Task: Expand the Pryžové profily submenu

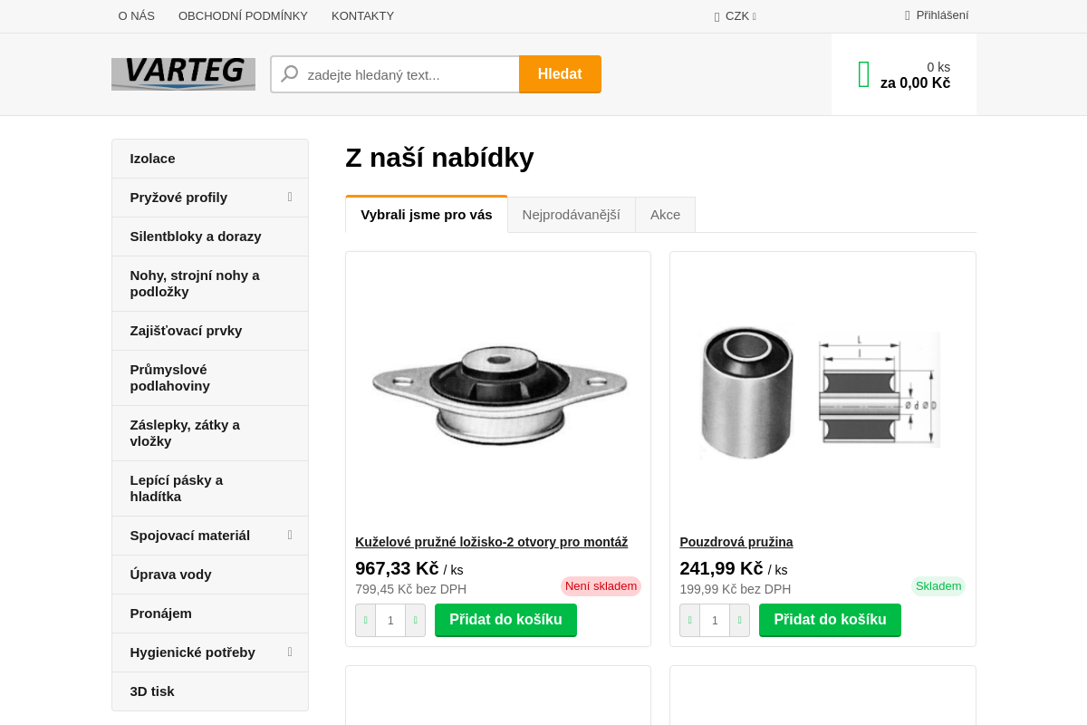Action: (x=289, y=197)
